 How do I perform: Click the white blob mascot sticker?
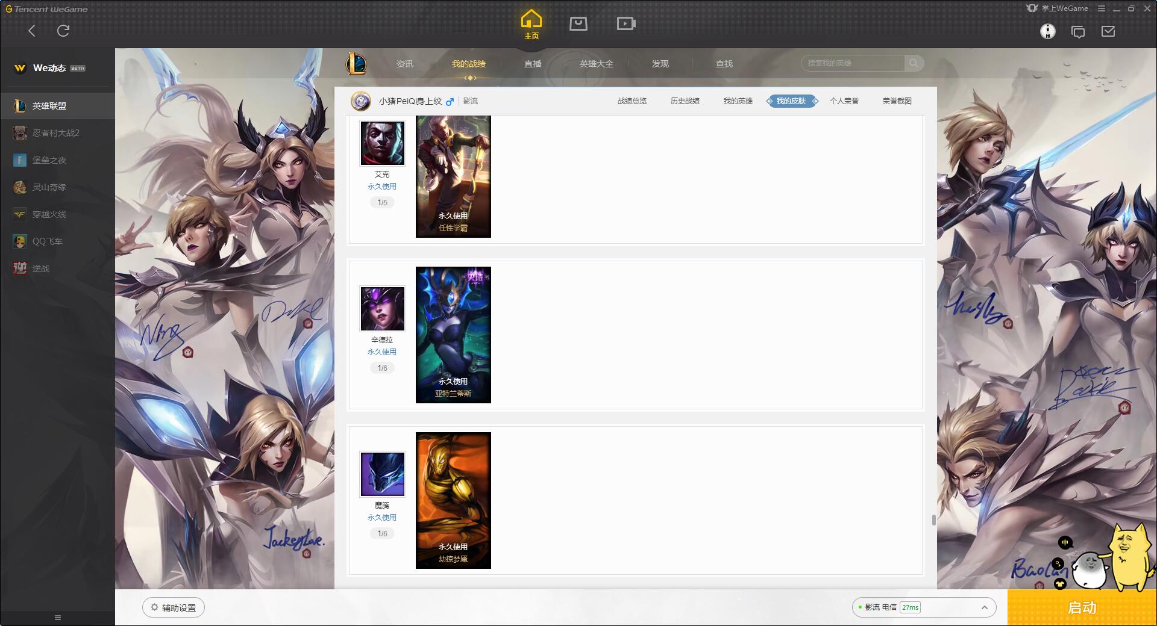coord(1090,571)
